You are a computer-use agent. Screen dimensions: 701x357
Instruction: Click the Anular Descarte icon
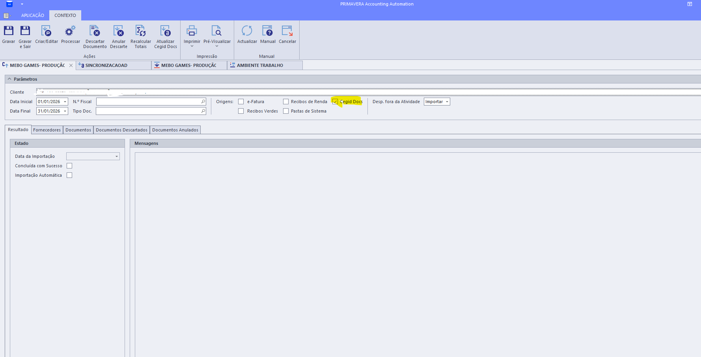coord(119,31)
